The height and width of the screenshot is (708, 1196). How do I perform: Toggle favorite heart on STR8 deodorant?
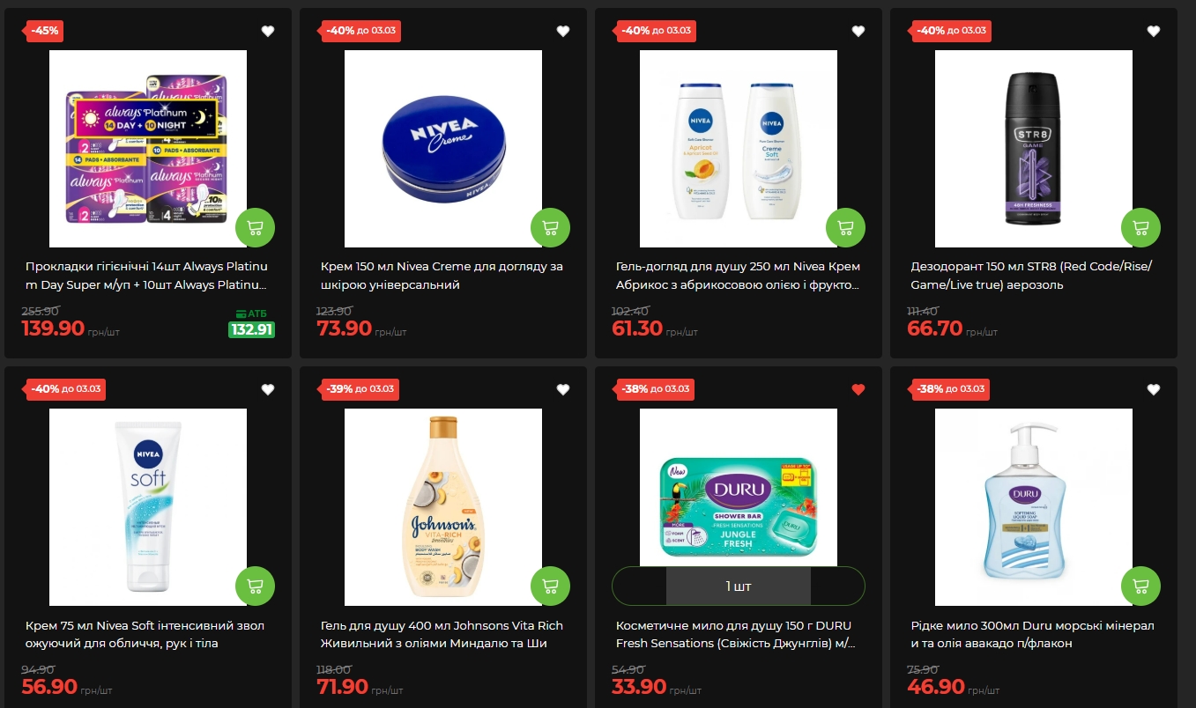tap(1154, 31)
